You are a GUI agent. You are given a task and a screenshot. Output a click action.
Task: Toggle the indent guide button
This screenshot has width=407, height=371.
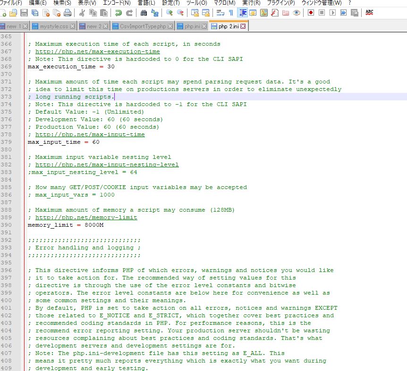coord(242,13)
